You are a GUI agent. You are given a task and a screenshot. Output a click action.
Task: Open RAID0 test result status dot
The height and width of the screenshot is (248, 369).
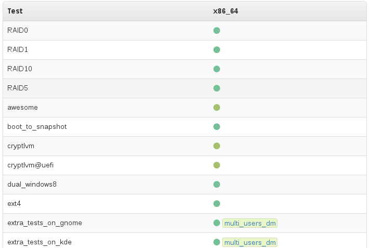[x=217, y=31]
